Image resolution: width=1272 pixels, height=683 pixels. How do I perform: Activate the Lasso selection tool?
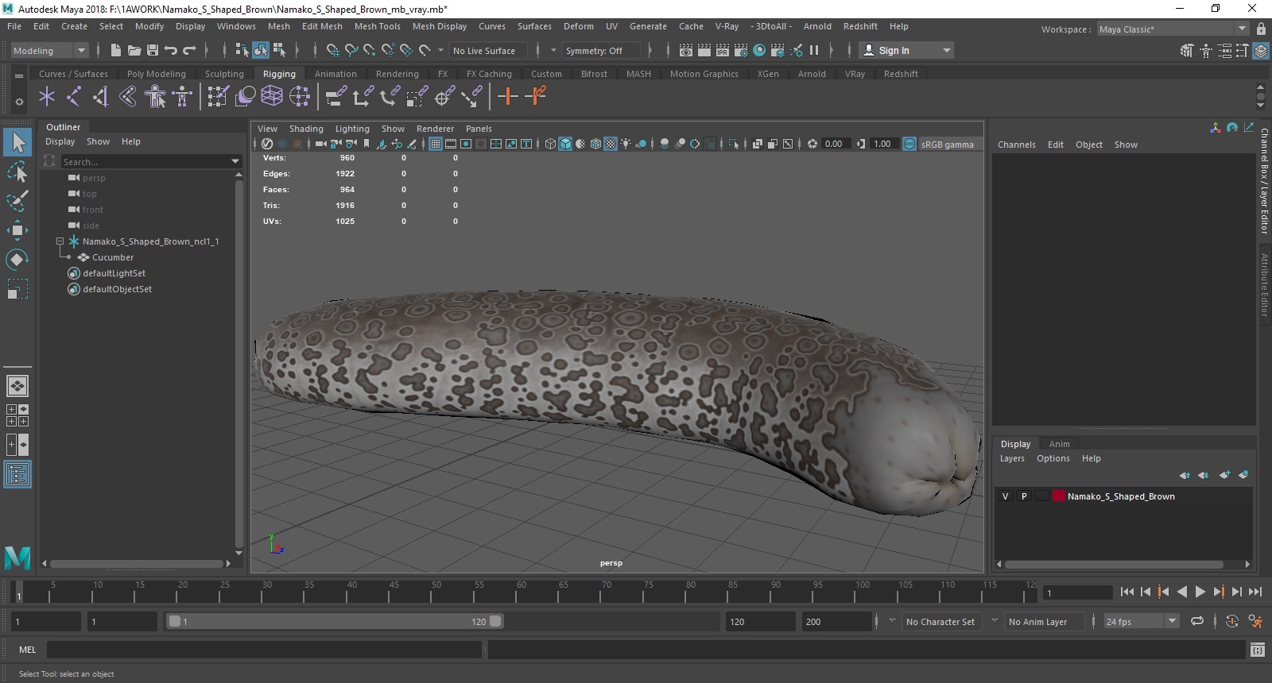17,172
